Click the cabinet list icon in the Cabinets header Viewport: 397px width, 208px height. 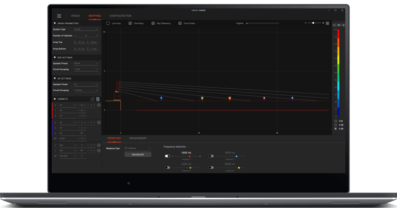pyautogui.click(x=98, y=99)
